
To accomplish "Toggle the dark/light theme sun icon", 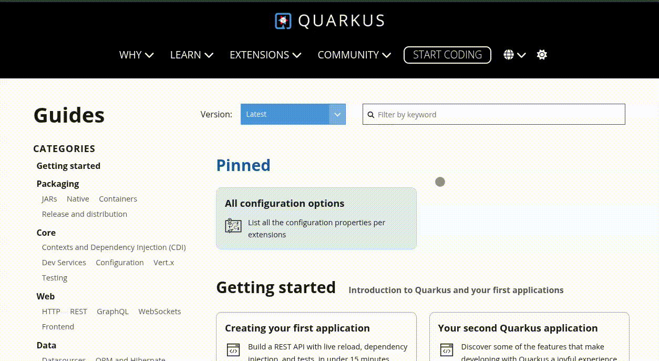I will 542,55.
